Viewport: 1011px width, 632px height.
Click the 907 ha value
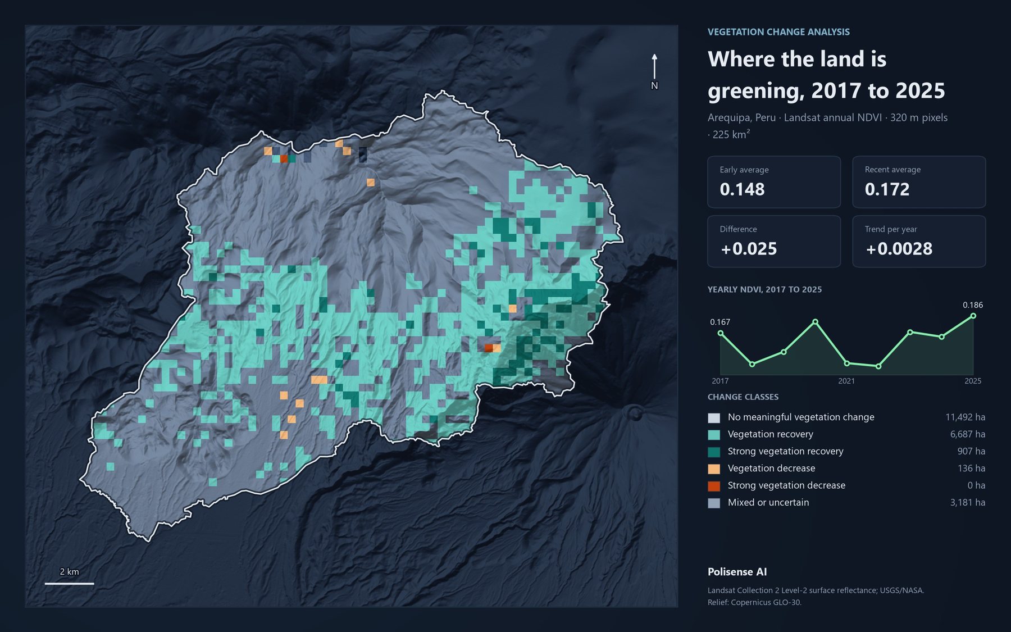[971, 451]
